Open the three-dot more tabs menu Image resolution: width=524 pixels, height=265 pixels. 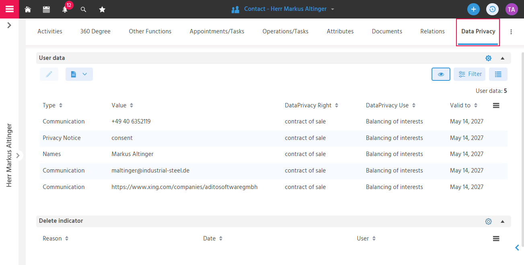[x=511, y=32]
